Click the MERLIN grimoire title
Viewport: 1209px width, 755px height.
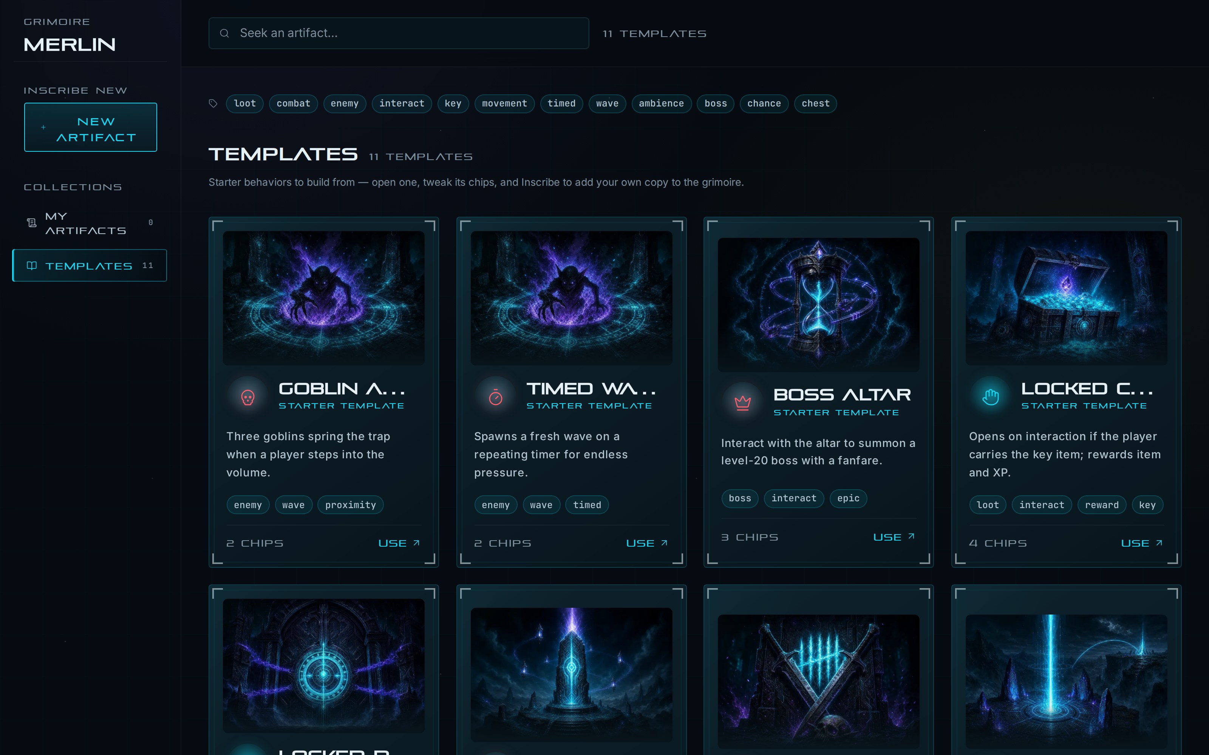click(x=70, y=45)
